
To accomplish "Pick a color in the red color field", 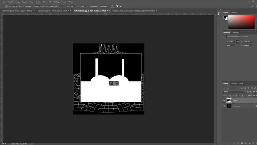I will [241, 22].
